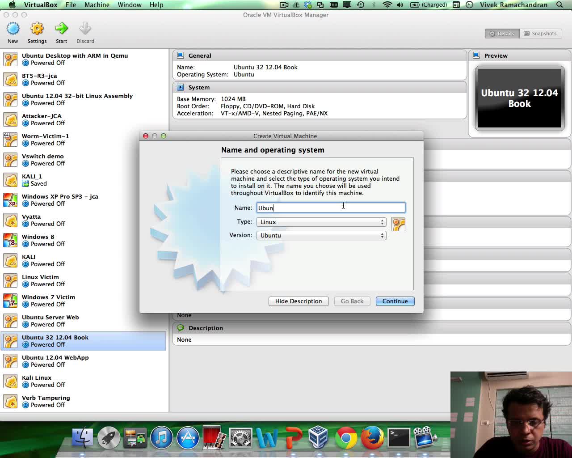Open Google Chrome from the Dock

(x=346, y=437)
